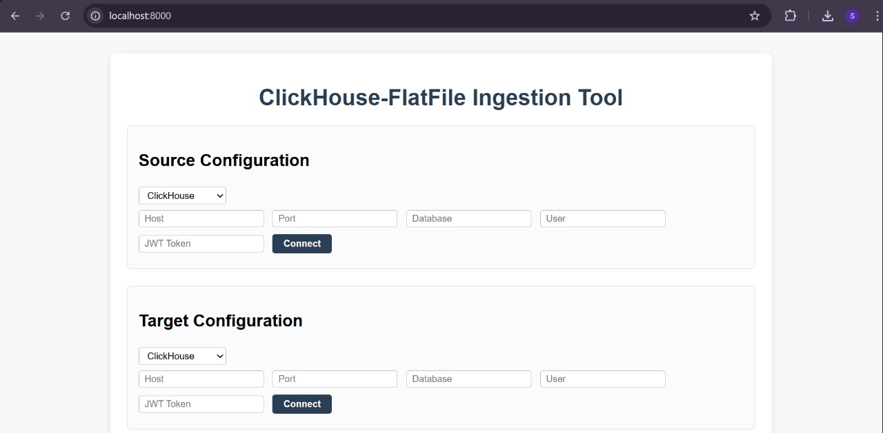The width and height of the screenshot is (883, 433).
Task: Open the browser extensions puzzle icon
Action: [x=791, y=16]
